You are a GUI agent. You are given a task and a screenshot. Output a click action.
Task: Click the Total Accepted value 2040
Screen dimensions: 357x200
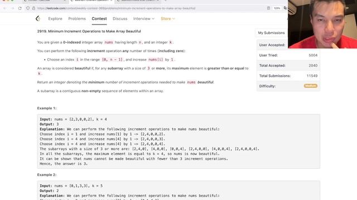[x=313, y=66]
